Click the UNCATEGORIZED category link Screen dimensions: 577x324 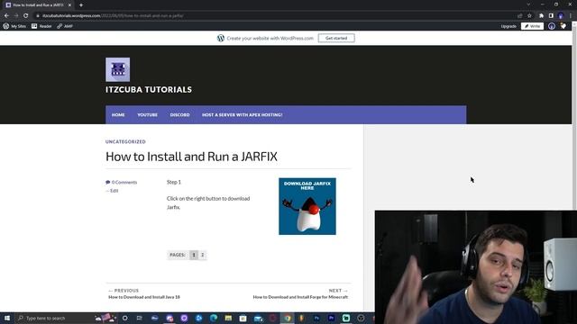(125, 142)
